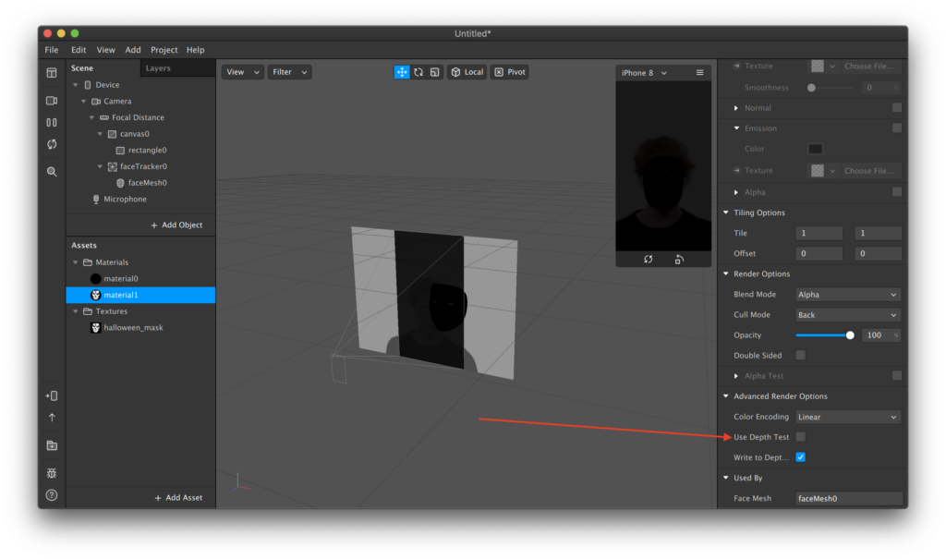Click the halloween_mask texture thumbnail icon
The image size is (946, 559).
95,328
